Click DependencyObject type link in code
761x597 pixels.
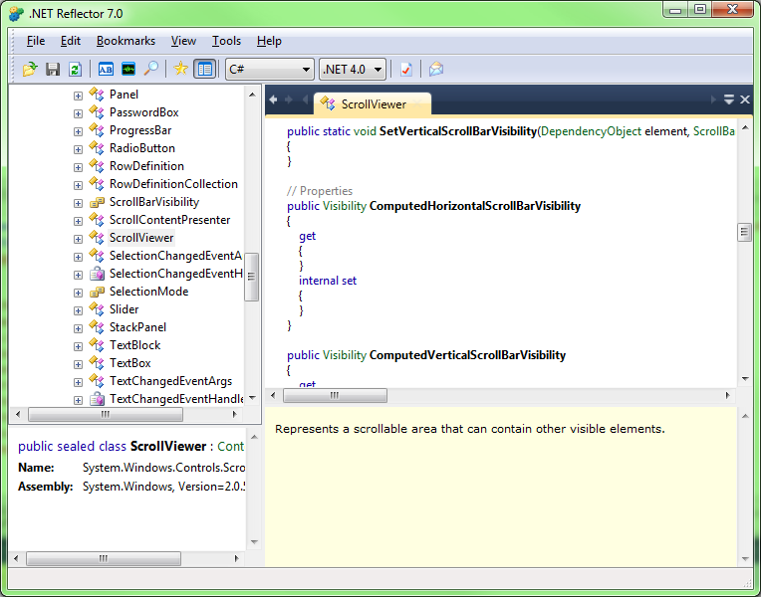591,131
